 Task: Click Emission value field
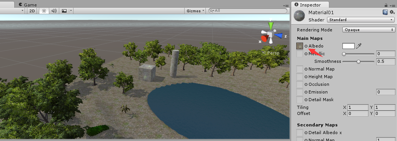(x=385, y=92)
